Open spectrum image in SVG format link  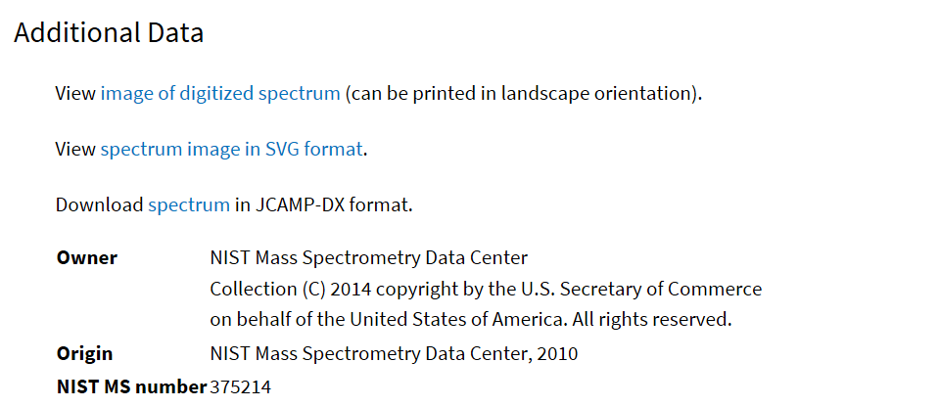231,150
